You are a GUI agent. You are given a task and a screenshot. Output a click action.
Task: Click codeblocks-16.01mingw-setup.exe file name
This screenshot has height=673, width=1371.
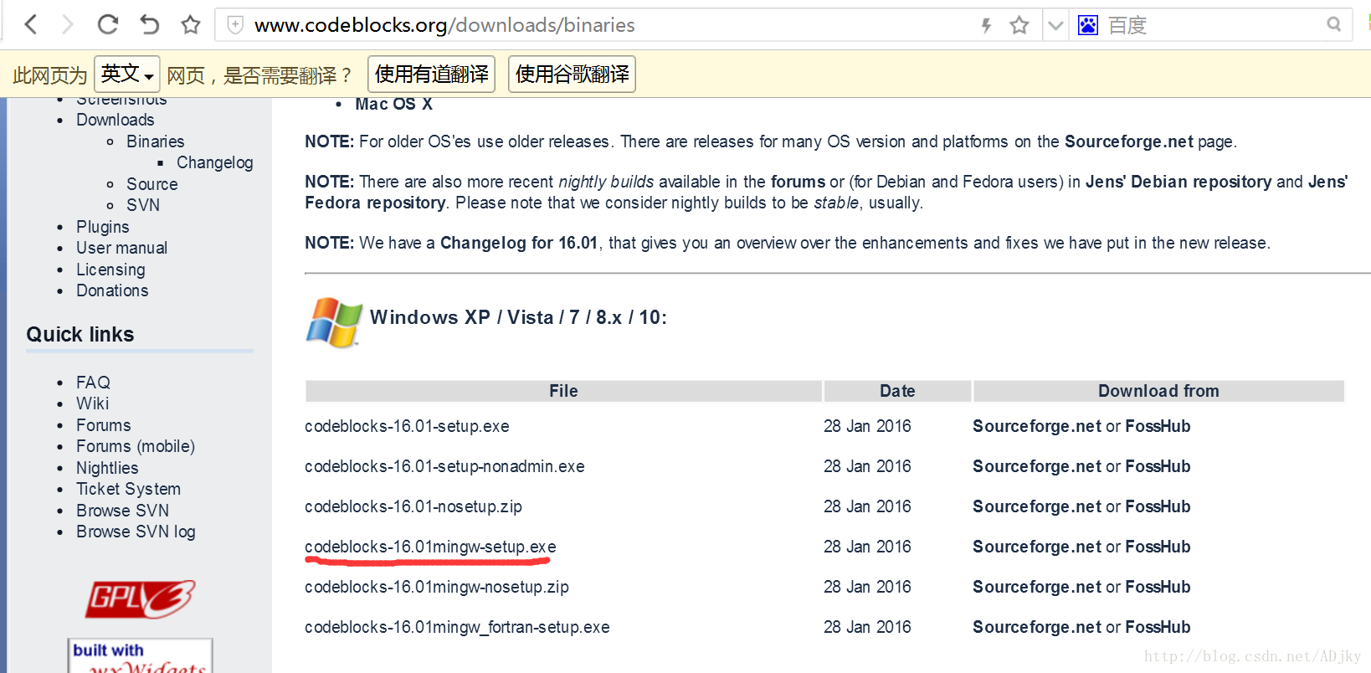click(x=430, y=547)
